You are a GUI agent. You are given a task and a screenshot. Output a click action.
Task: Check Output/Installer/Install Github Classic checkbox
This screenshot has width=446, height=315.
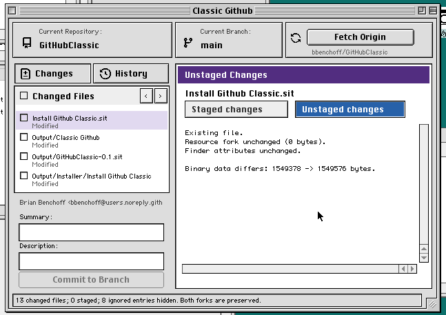(24, 176)
